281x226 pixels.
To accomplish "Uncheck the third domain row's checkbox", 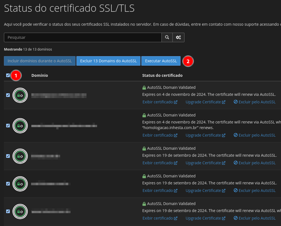I will (x=8, y=156).
